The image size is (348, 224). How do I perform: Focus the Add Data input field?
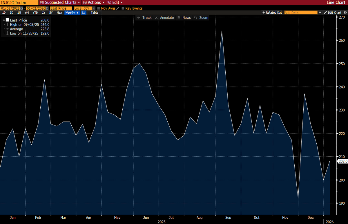point(301,12)
